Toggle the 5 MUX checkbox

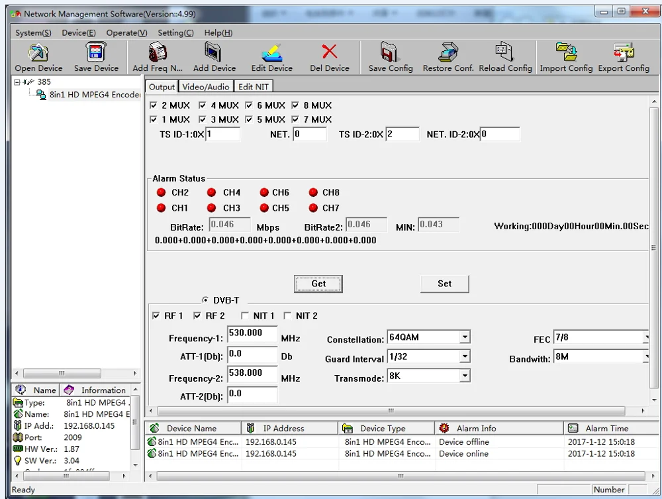(249, 119)
